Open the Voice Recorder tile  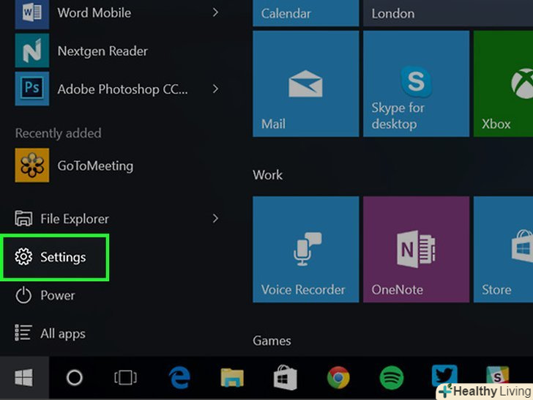tap(305, 249)
